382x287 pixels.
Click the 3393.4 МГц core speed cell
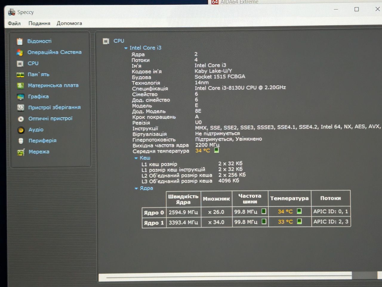183,222
